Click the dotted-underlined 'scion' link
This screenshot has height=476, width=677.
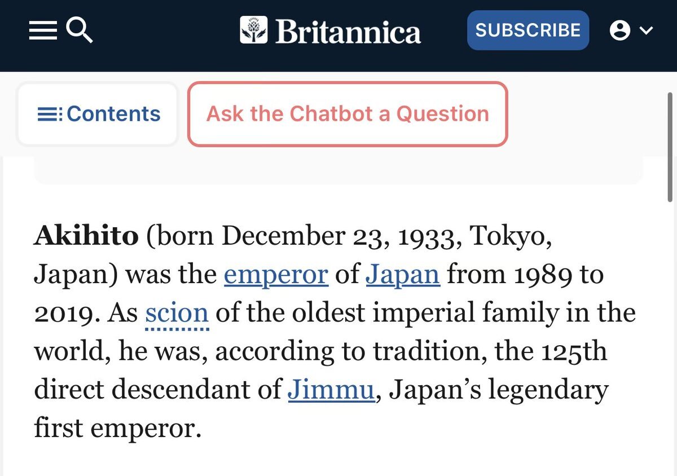[177, 313]
